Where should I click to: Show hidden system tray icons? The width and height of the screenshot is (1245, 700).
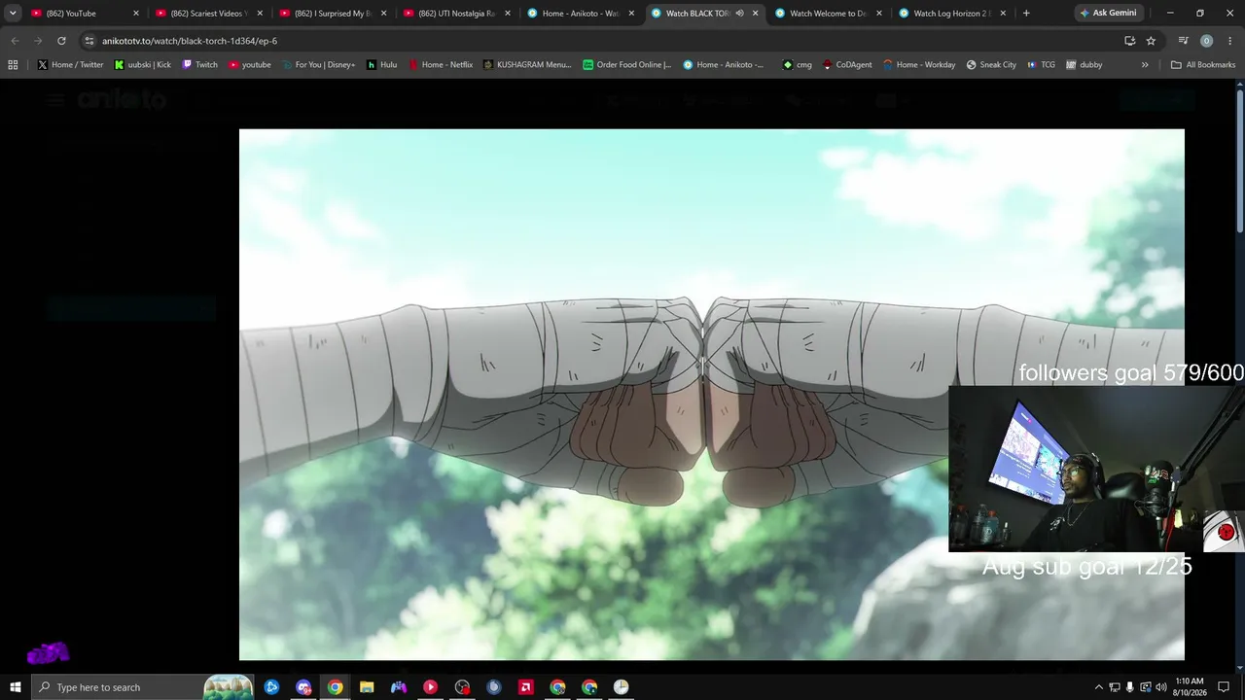point(1099,687)
